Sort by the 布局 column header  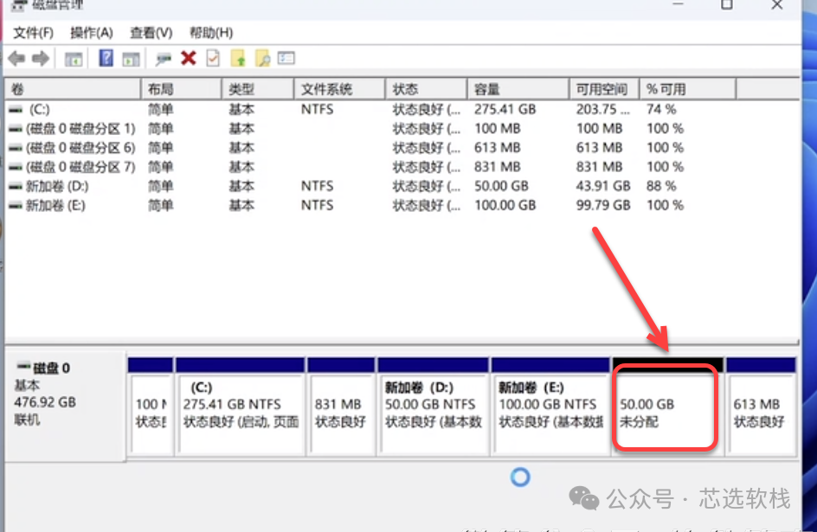(x=182, y=89)
